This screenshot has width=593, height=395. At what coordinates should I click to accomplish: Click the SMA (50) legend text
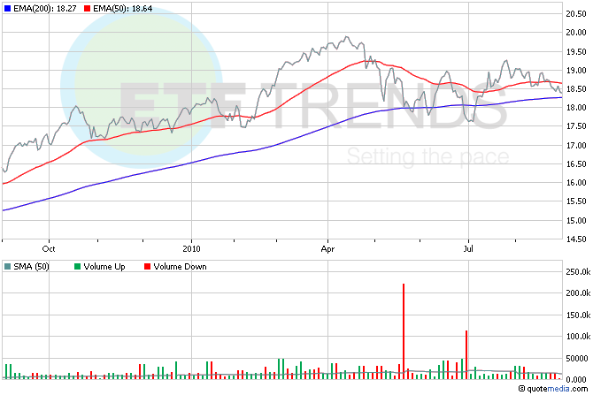(x=31, y=267)
